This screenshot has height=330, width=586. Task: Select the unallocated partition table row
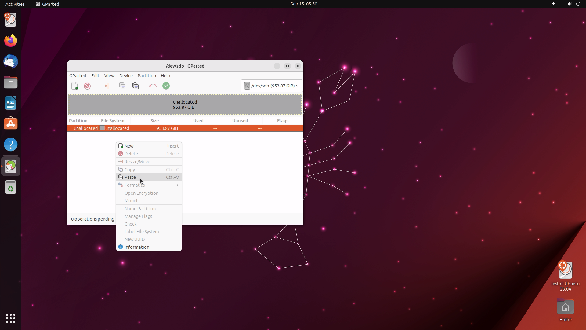185,128
